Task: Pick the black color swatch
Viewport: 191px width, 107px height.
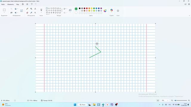Action: coord(80,8)
